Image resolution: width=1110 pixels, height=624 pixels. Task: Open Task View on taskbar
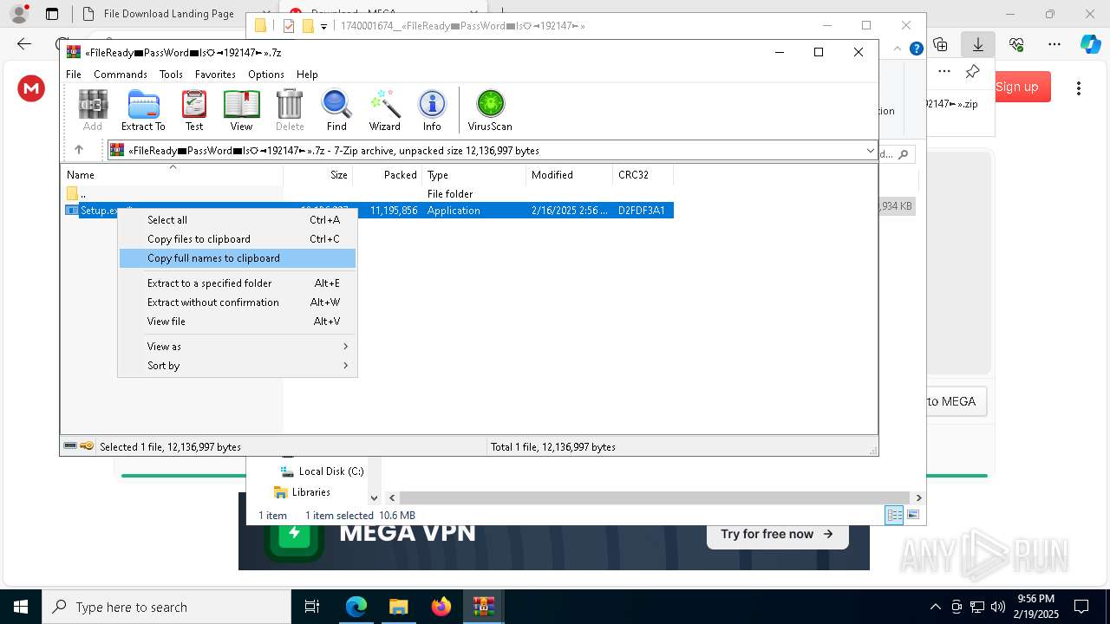tap(312, 607)
